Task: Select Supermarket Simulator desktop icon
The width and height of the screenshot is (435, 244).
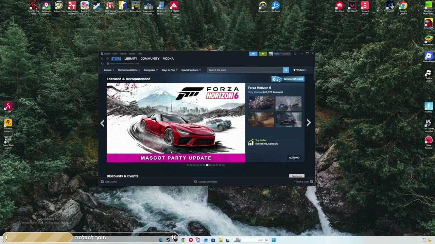Action: click(x=148, y=8)
